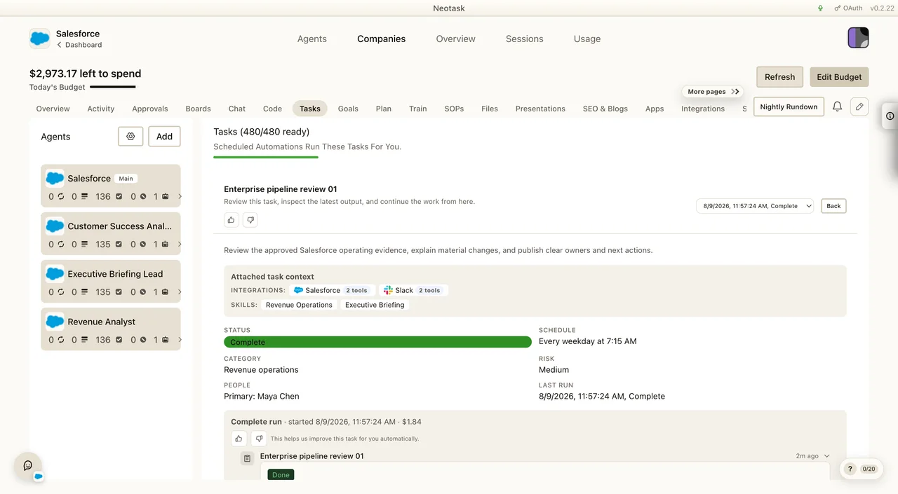Click the green tasks ready progress bar
Viewport: 898px width, 494px height.
click(266, 157)
